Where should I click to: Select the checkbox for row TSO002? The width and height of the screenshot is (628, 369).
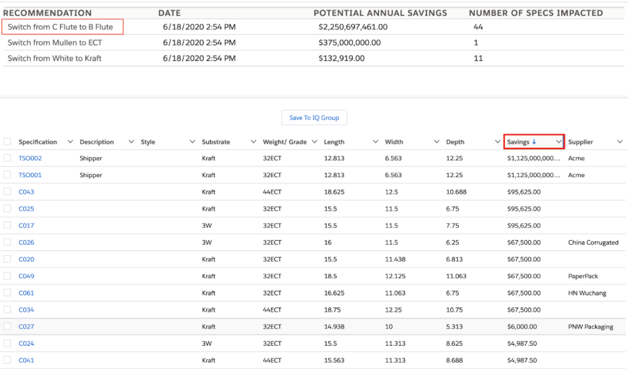7,158
